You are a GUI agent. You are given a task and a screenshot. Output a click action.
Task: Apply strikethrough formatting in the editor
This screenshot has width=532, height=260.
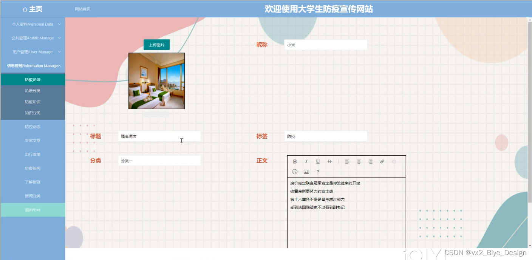[329, 162]
